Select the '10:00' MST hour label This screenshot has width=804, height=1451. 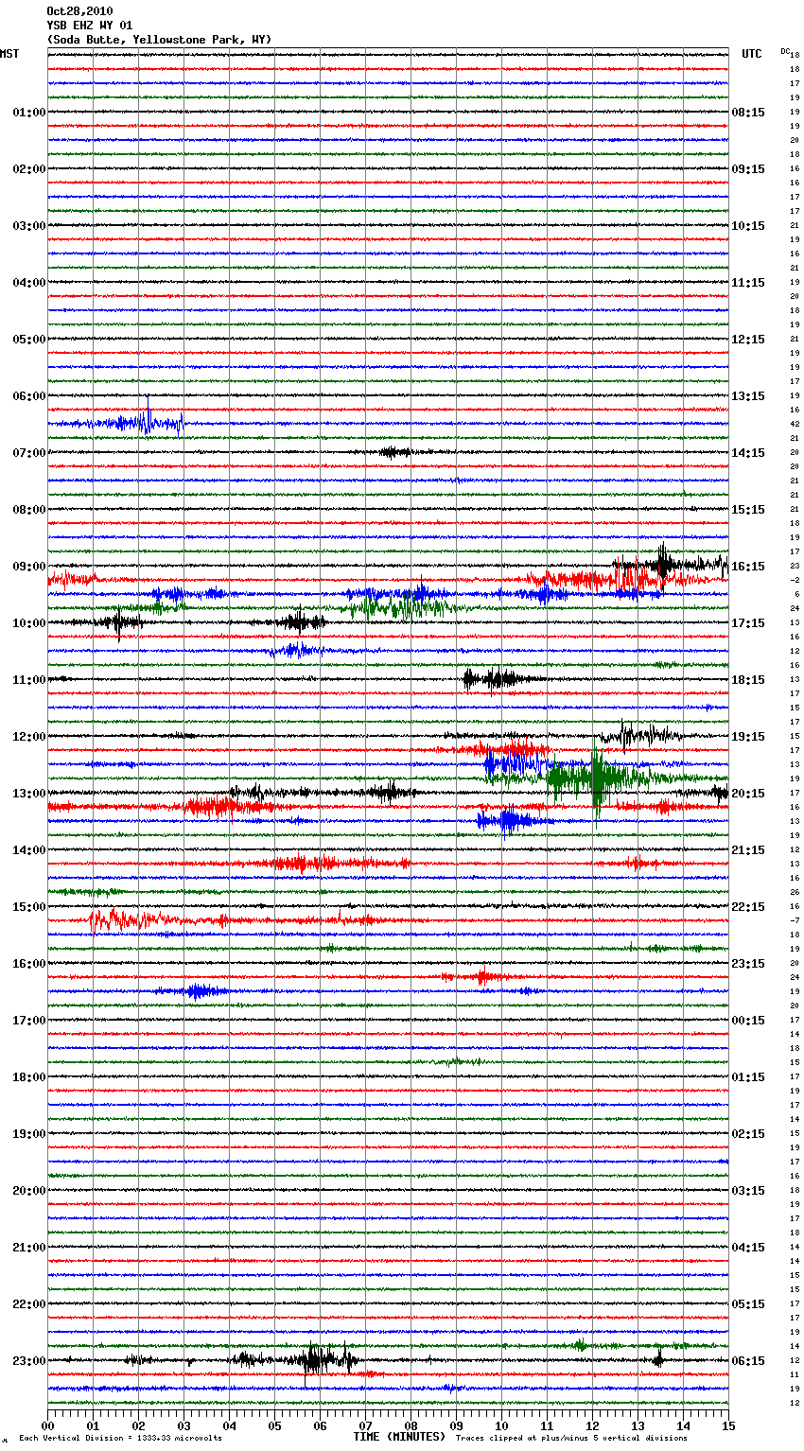[x=28, y=623]
